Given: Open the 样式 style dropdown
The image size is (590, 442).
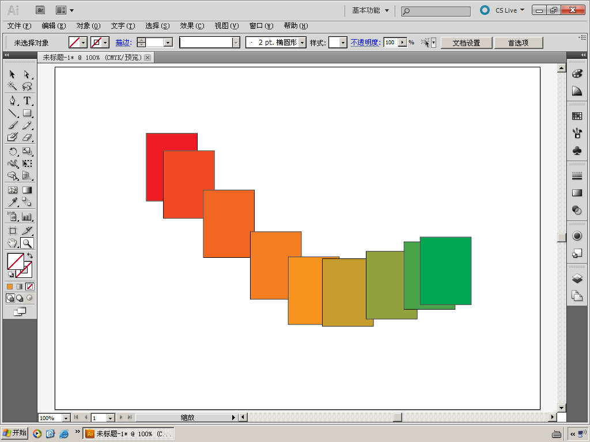Looking at the screenshot, I should [343, 43].
